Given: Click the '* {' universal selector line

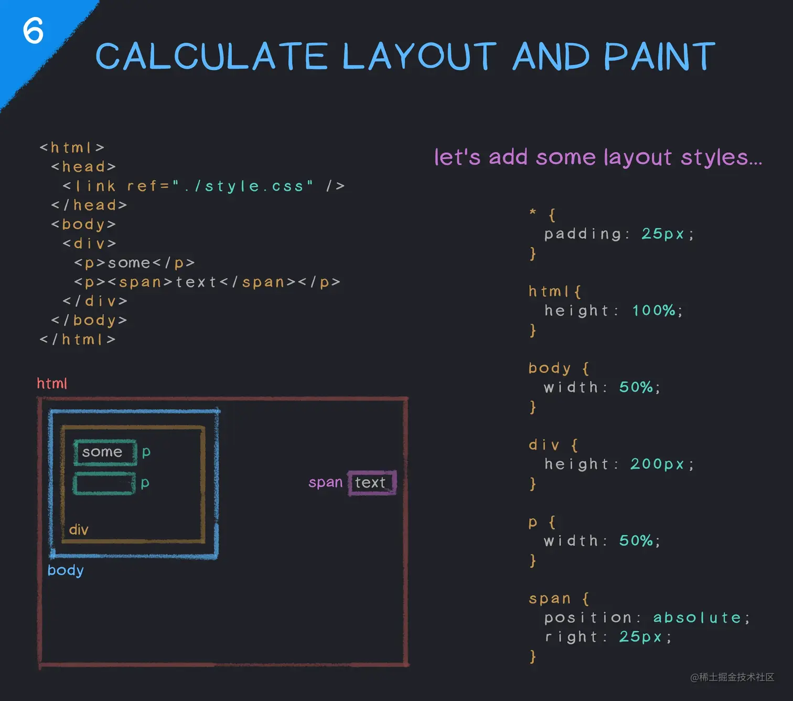Looking at the screenshot, I should pos(543,214).
